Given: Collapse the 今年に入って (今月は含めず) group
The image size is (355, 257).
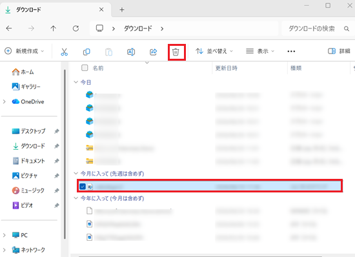Looking at the screenshot, I should click(x=76, y=198).
